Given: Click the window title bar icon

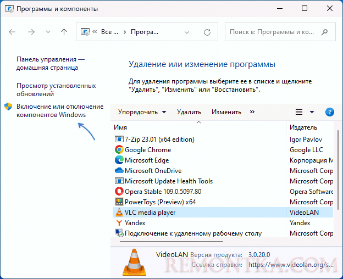Looking at the screenshot, I should (9, 9).
